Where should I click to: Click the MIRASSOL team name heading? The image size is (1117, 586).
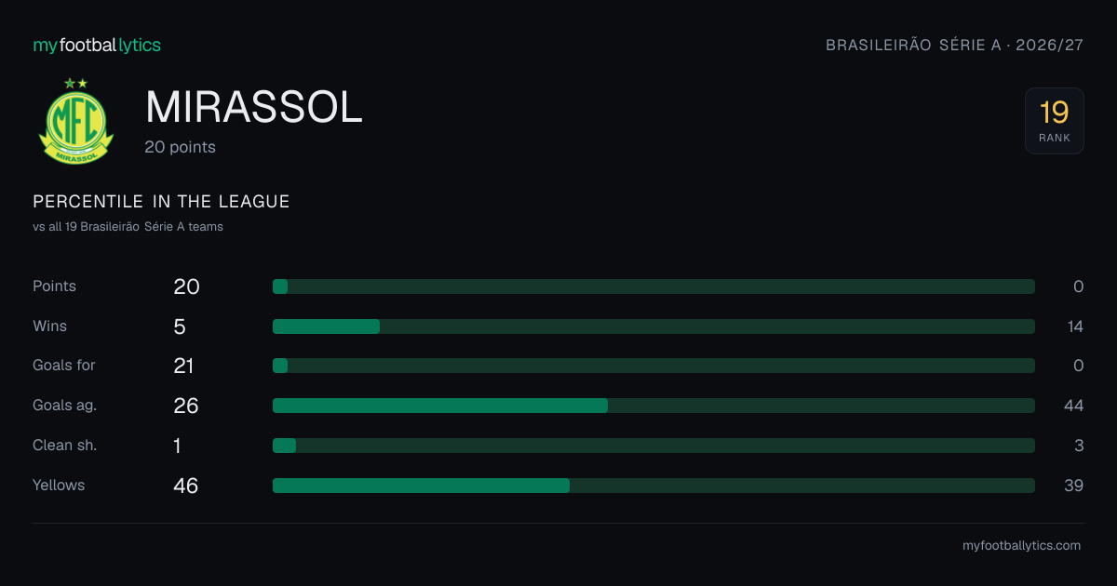[254, 108]
